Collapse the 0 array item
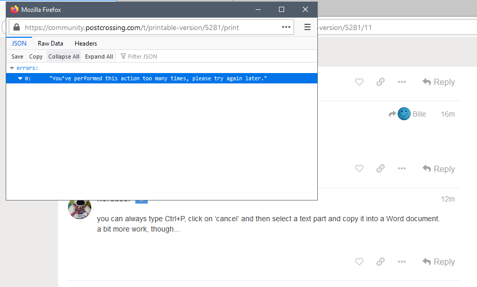Viewport: 477px width, 287px height. 20,78
